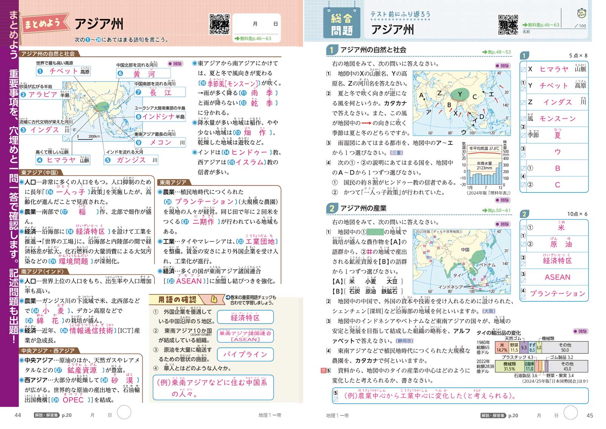The height and width of the screenshot is (429, 606).
Task: Open the QR code on the まとめよう page
Action: pyautogui.click(x=219, y=24)
